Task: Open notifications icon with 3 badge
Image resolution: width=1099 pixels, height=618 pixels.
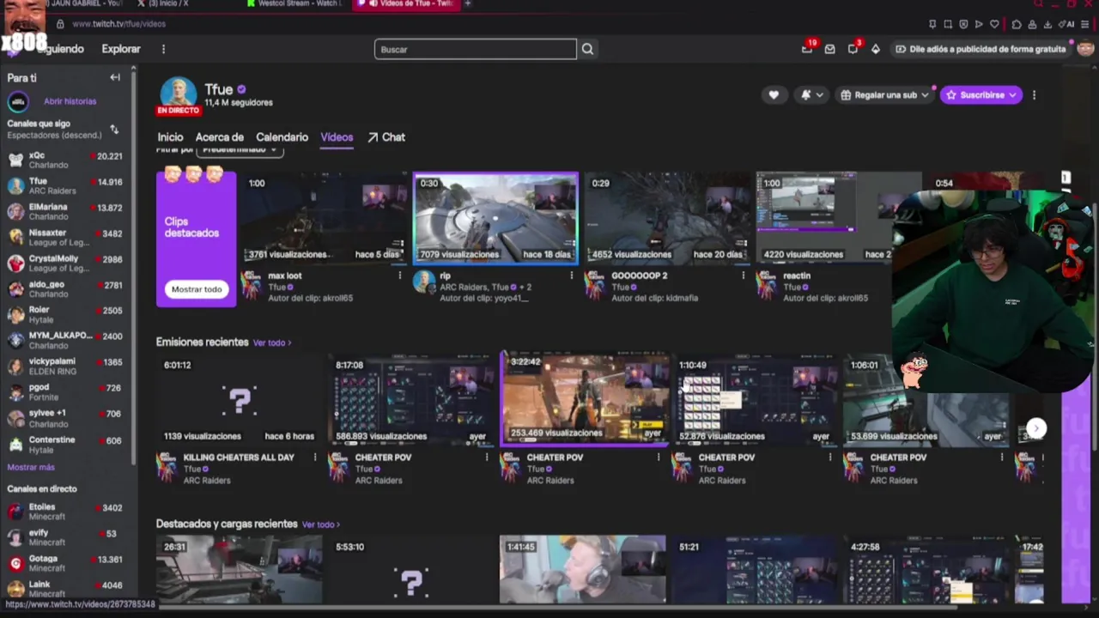Action: (x=853, y=49)
